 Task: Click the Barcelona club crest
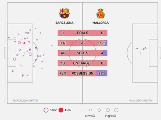coord(64,13)
